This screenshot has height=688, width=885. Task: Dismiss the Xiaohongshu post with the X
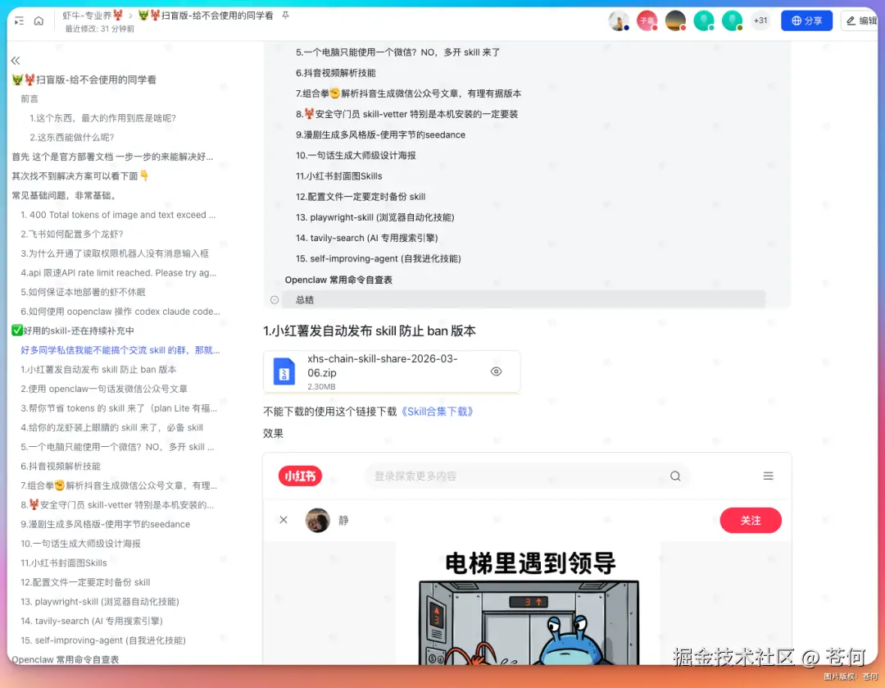(x=283, y=520)
